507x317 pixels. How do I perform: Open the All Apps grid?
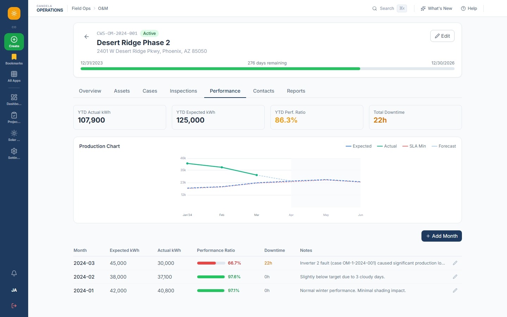14,76
